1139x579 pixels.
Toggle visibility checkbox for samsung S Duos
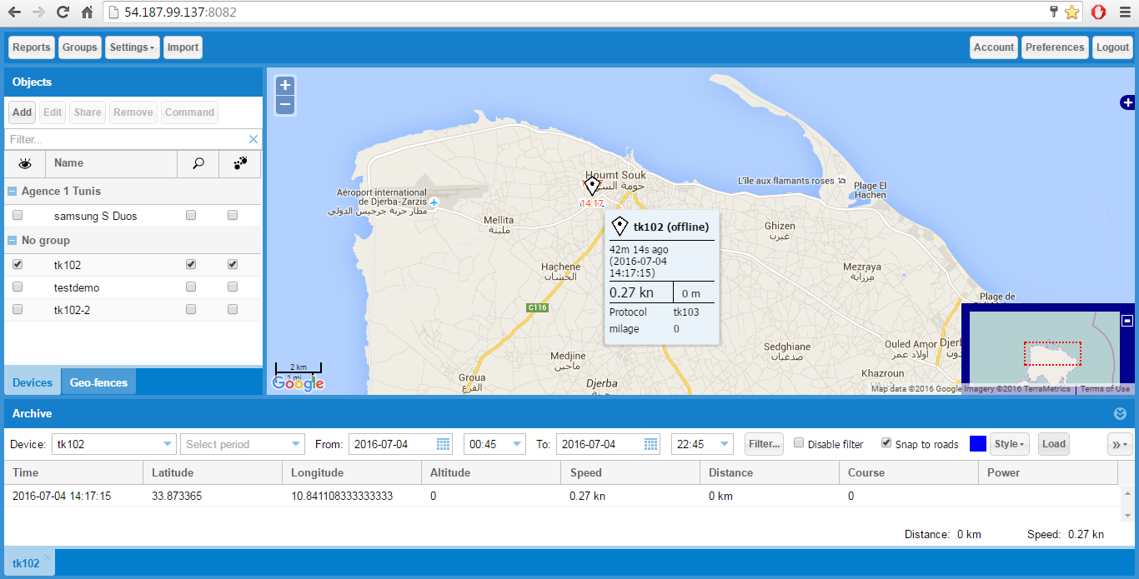pos(18,216)
